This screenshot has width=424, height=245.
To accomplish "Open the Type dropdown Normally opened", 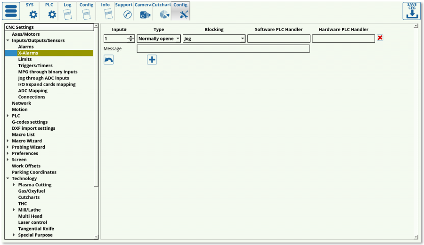I will tap(159, 39).
